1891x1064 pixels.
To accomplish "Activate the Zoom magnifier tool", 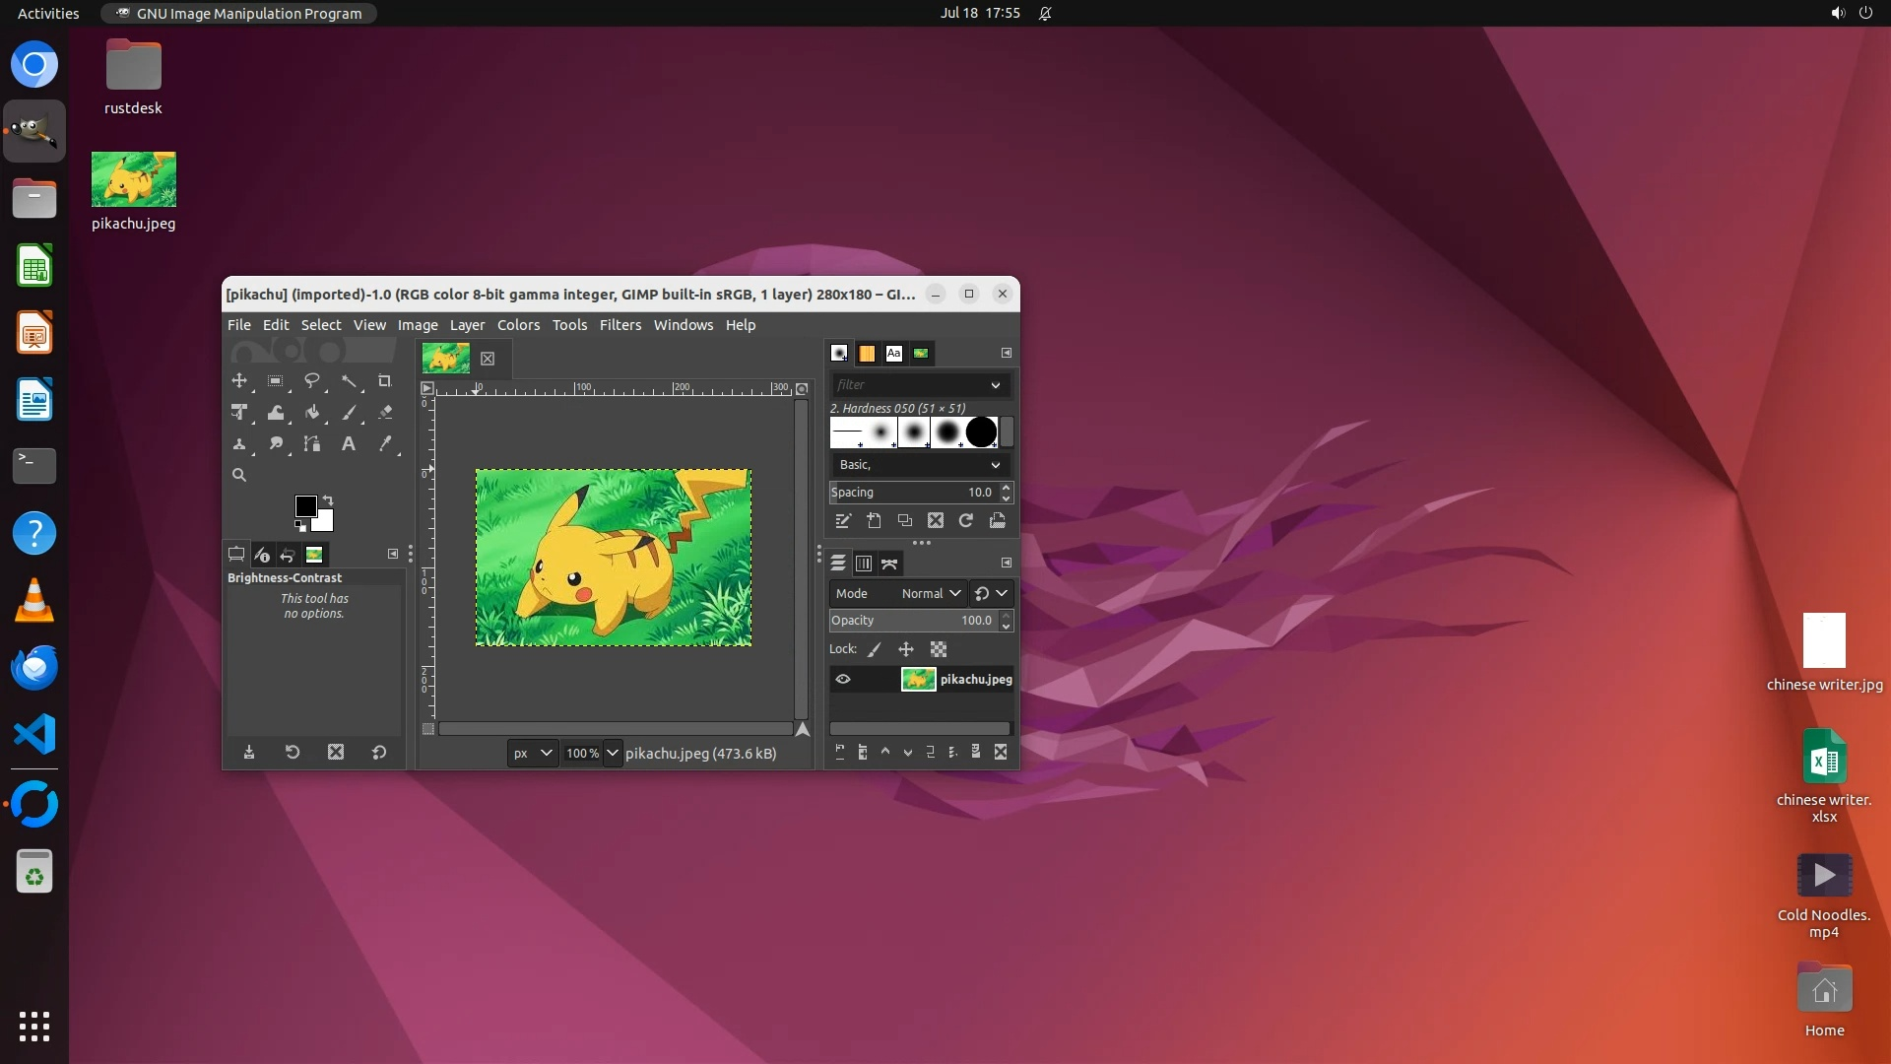I will (x=239, y=475).
